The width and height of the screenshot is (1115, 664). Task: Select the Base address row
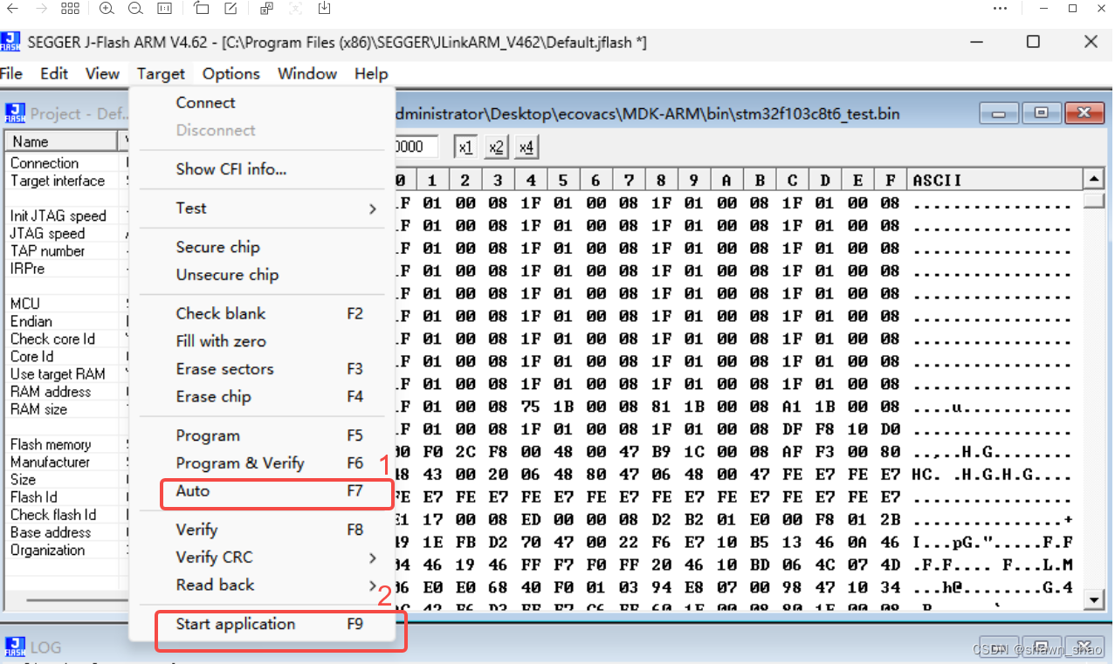(x=66, y=532)
